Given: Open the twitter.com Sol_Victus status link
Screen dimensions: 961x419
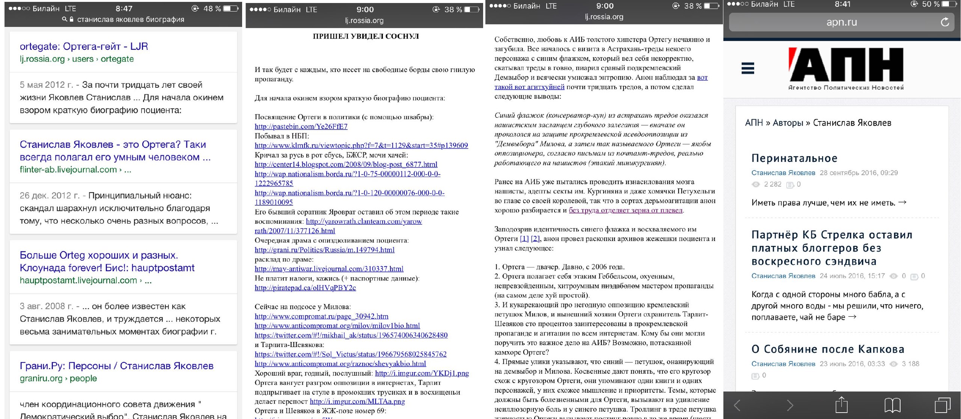Looking at the screenshot, I should [351, 354].
